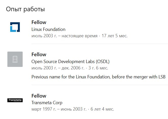Click the divider line below the OSDL description
The height and width of the screenshot is (119, 168).
coord(100,85)
